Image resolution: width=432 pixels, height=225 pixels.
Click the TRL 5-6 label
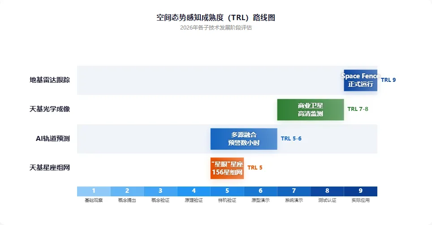click(x=291, y=138)
